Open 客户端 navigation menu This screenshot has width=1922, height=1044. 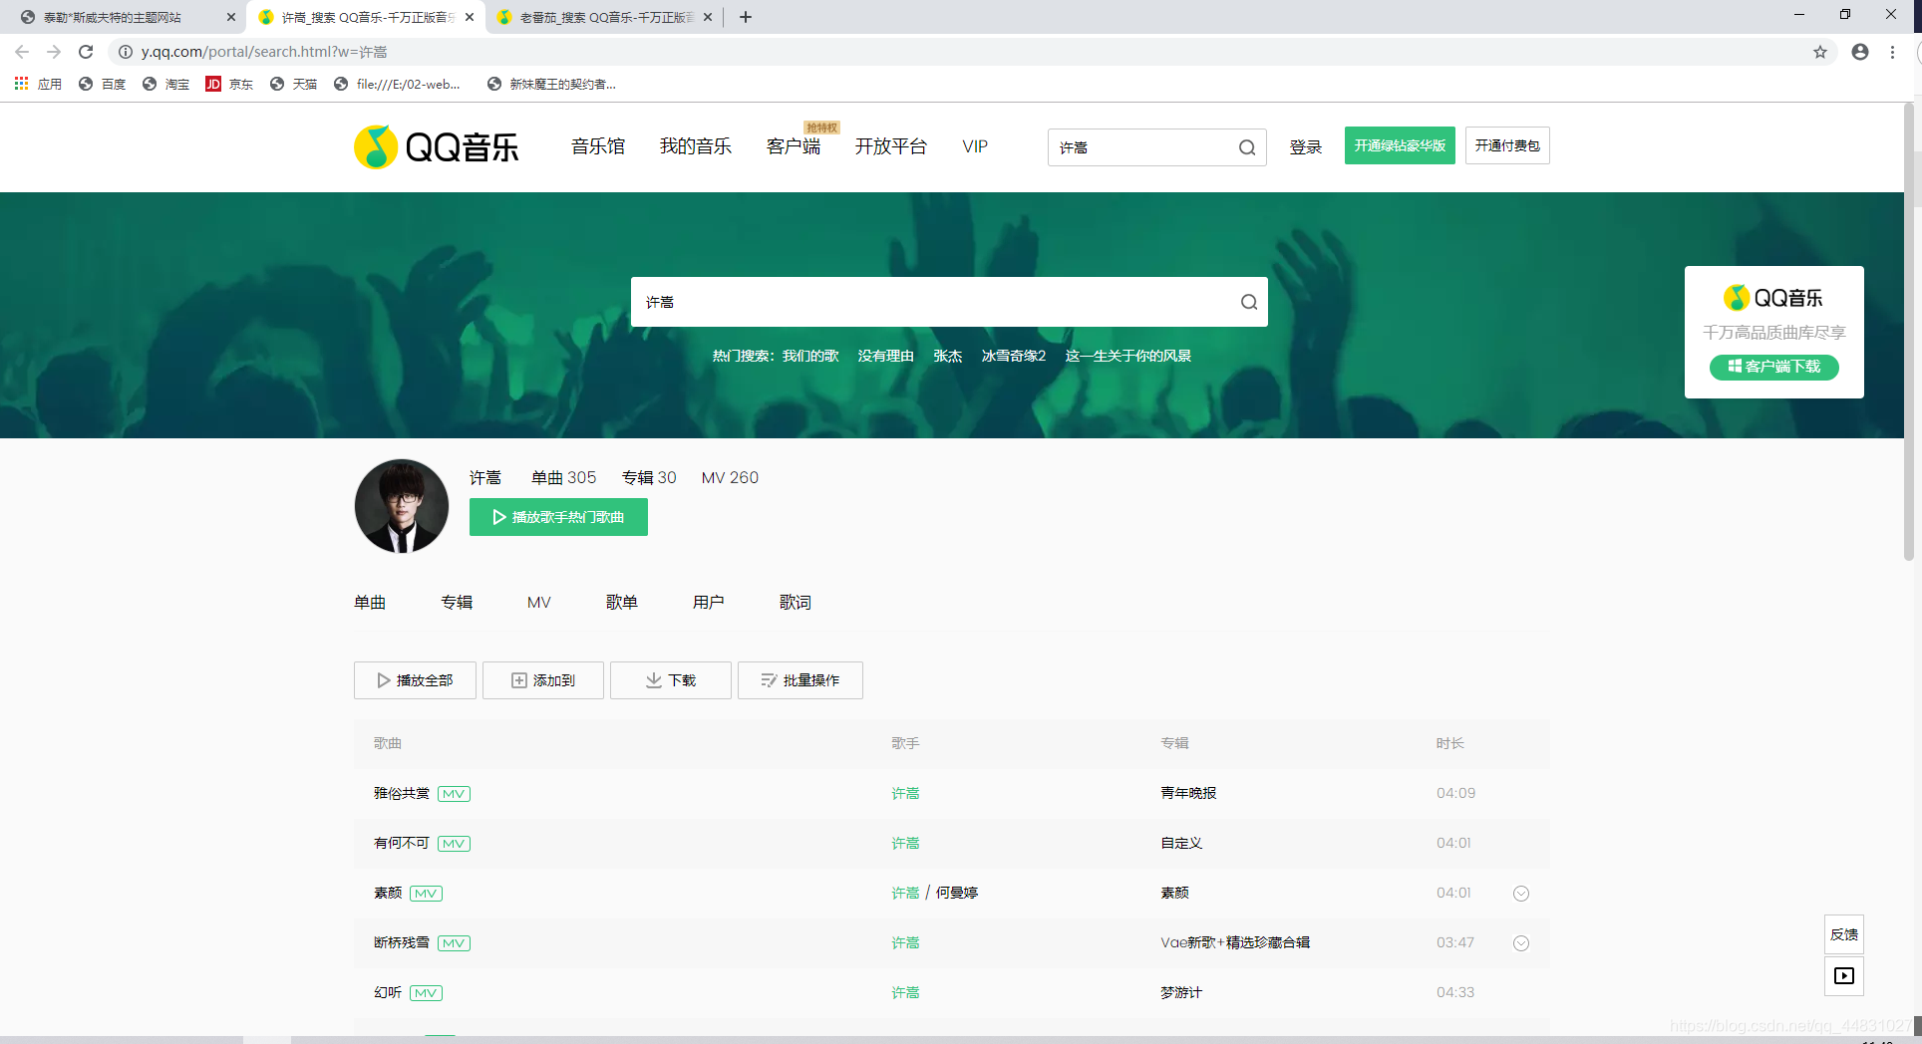point(794,146)
